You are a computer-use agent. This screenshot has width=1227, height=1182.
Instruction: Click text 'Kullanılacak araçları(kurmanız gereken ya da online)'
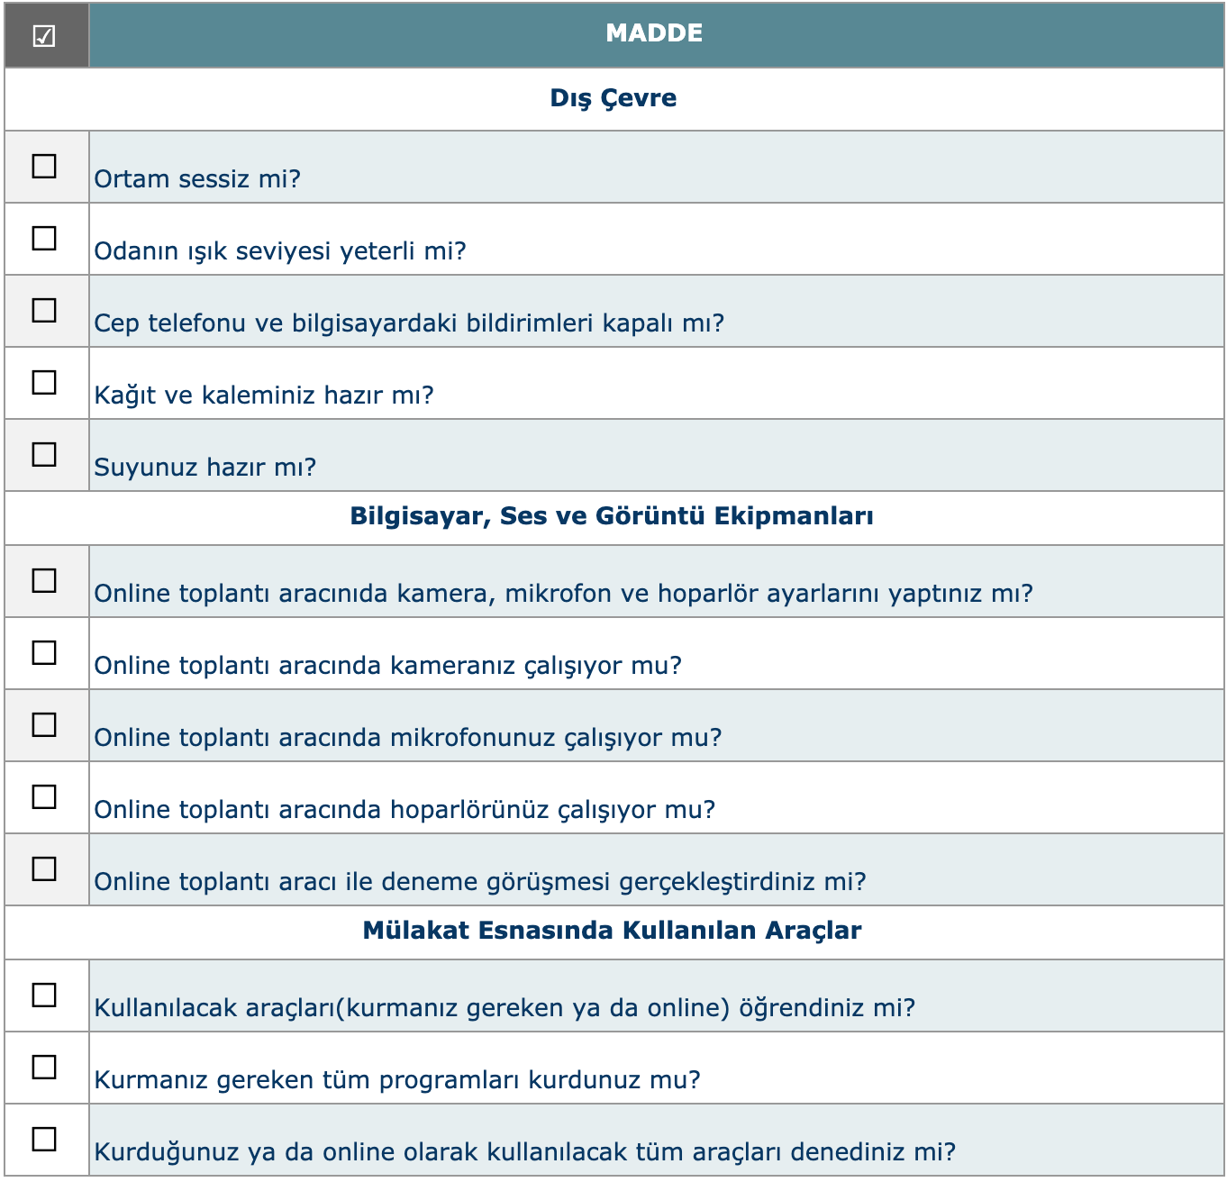tap(412, 1008)
